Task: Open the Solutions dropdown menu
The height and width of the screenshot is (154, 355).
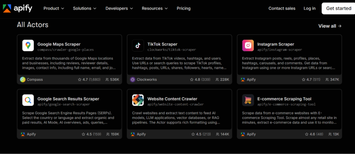Action: pyautogui.click(x=85, y=8)
